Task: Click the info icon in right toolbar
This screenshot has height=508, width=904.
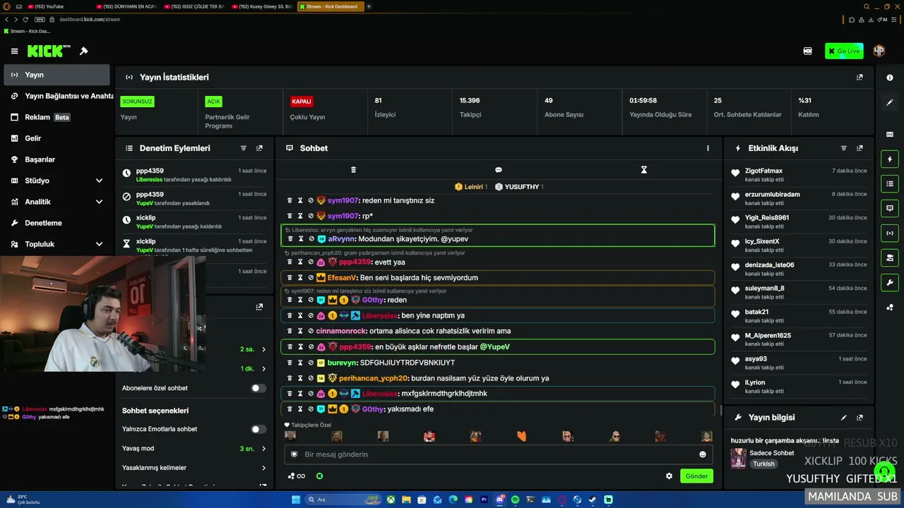Action: point(890,78)
